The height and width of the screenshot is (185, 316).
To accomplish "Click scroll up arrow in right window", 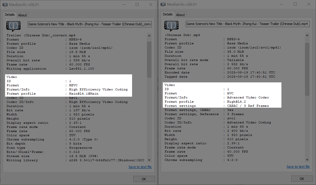I will pyautogui.click(x=307, y=36).
